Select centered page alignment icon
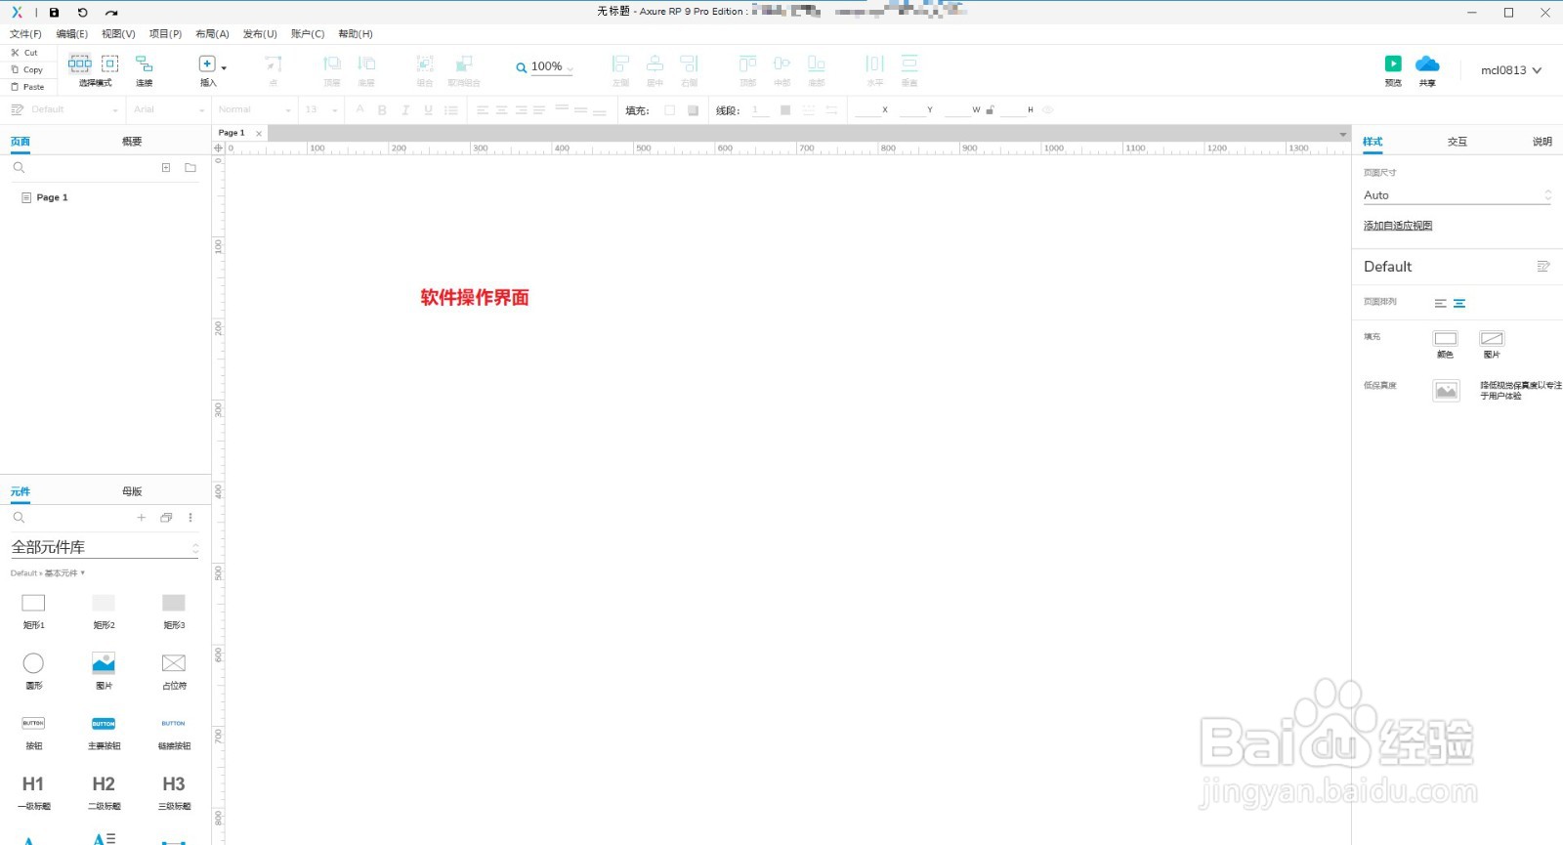1563x845 pixels. coord(1459,304)
